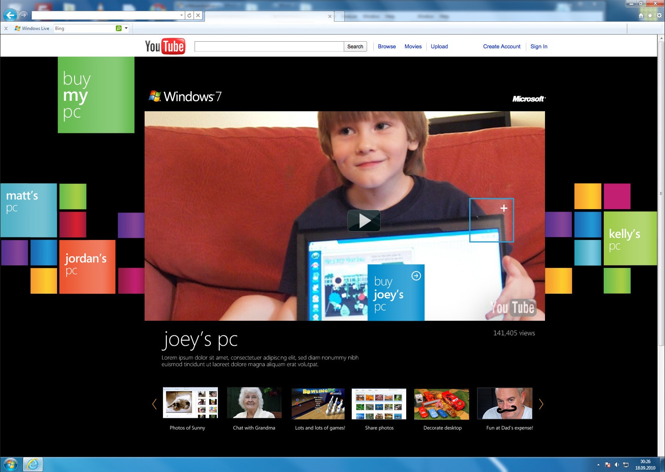
Task: Click the green square beside matt's pc
Action: (72, 196)
